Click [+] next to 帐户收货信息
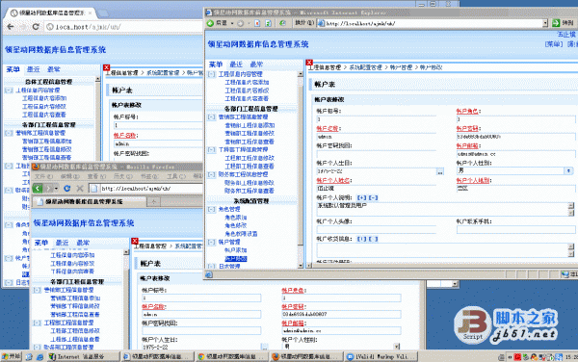 click(361, 239)
